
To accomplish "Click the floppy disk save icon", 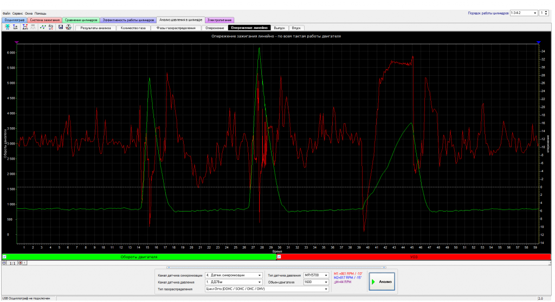I will coord(61,27).
